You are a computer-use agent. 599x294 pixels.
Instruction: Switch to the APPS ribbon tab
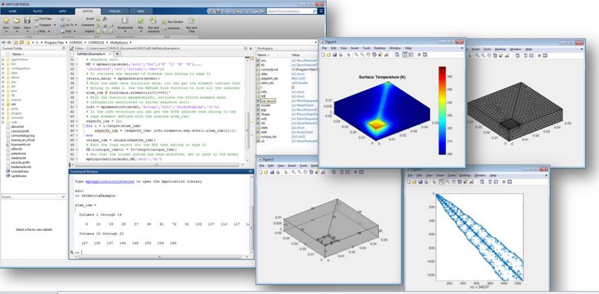(x=62, y=11)
